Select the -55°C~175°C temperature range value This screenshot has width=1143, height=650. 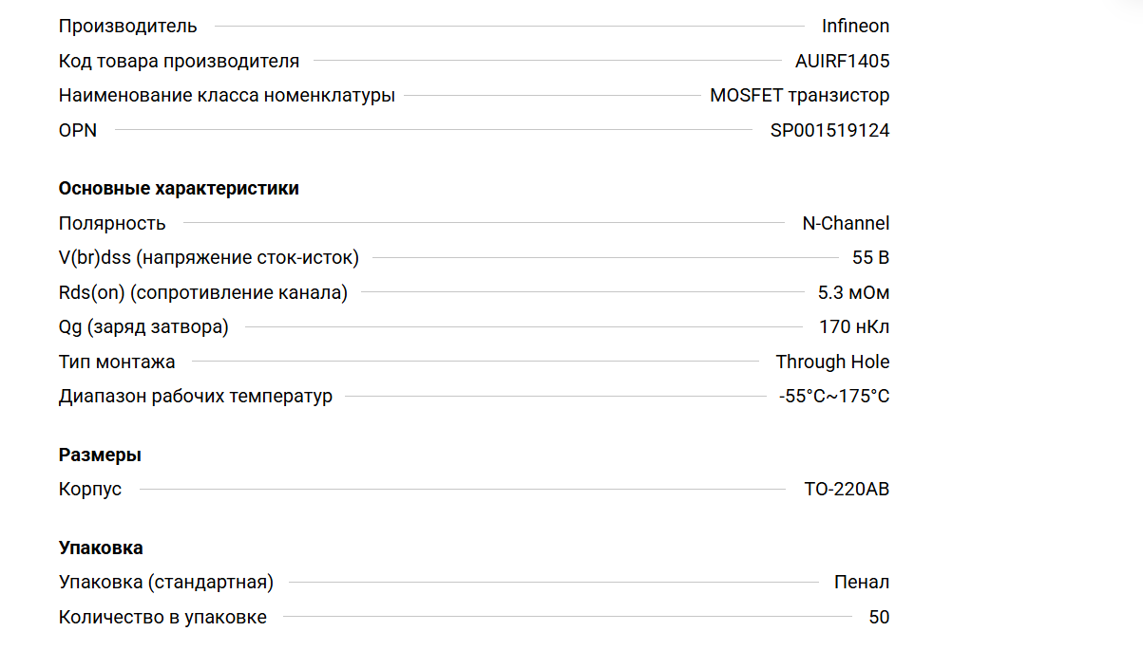834,397
